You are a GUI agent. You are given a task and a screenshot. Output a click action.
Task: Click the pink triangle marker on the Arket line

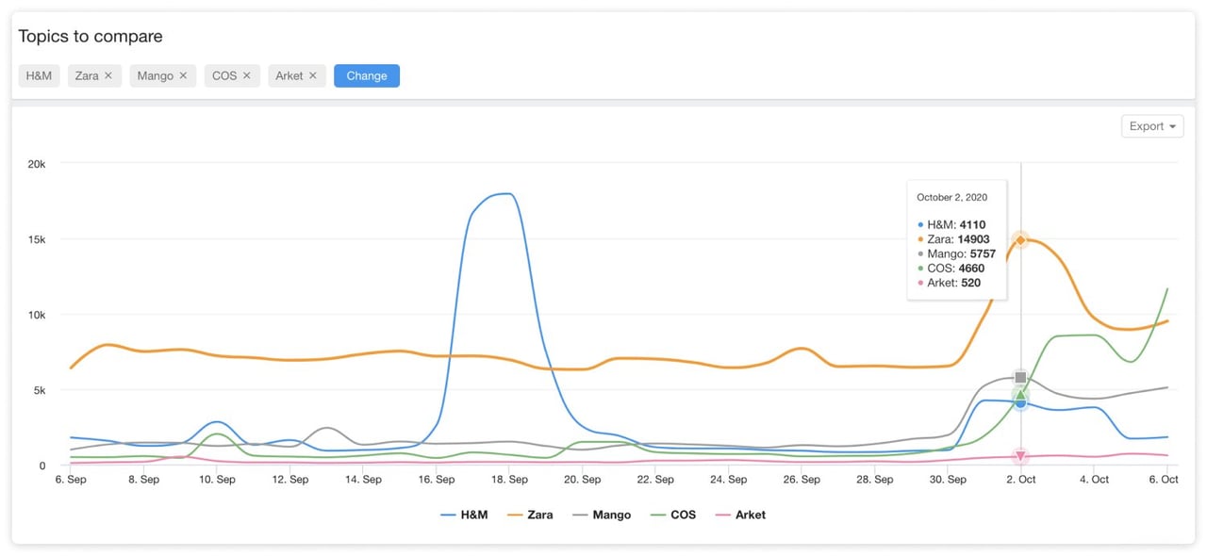1020,455
